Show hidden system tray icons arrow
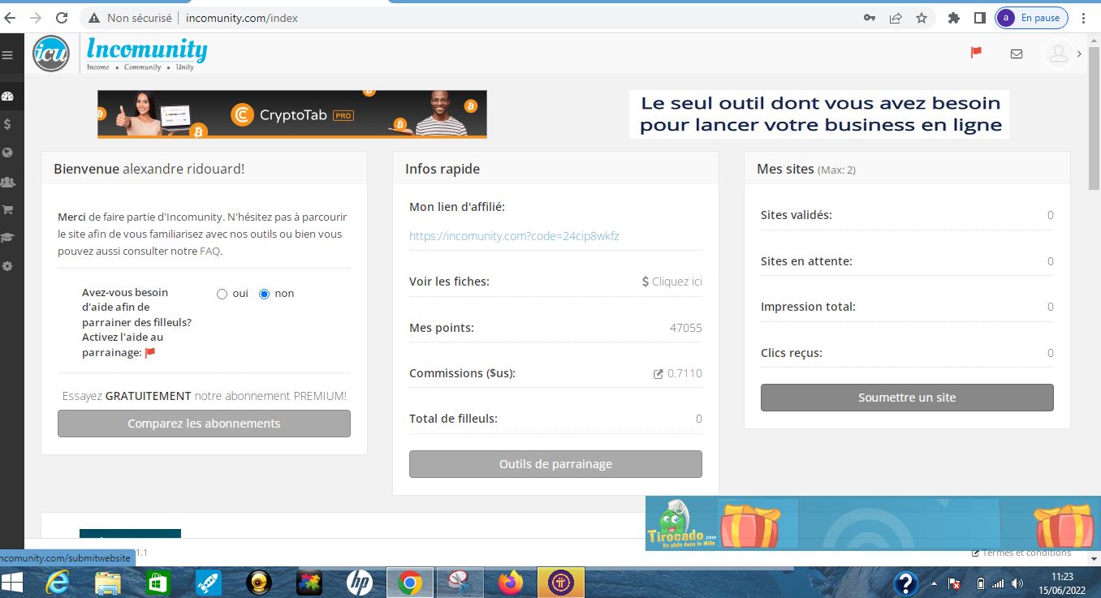Screen dimensions: 1101x598 (934, 583)
